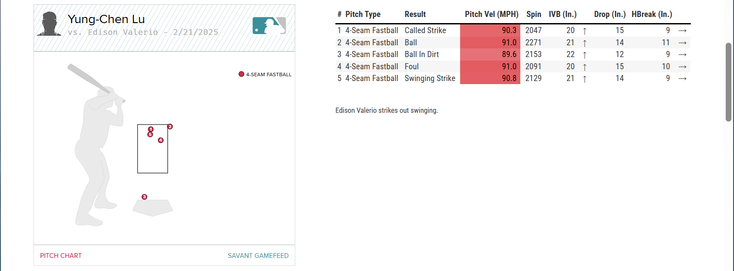Sort table by Pitch Vel (MPH) header

[492, 14]
